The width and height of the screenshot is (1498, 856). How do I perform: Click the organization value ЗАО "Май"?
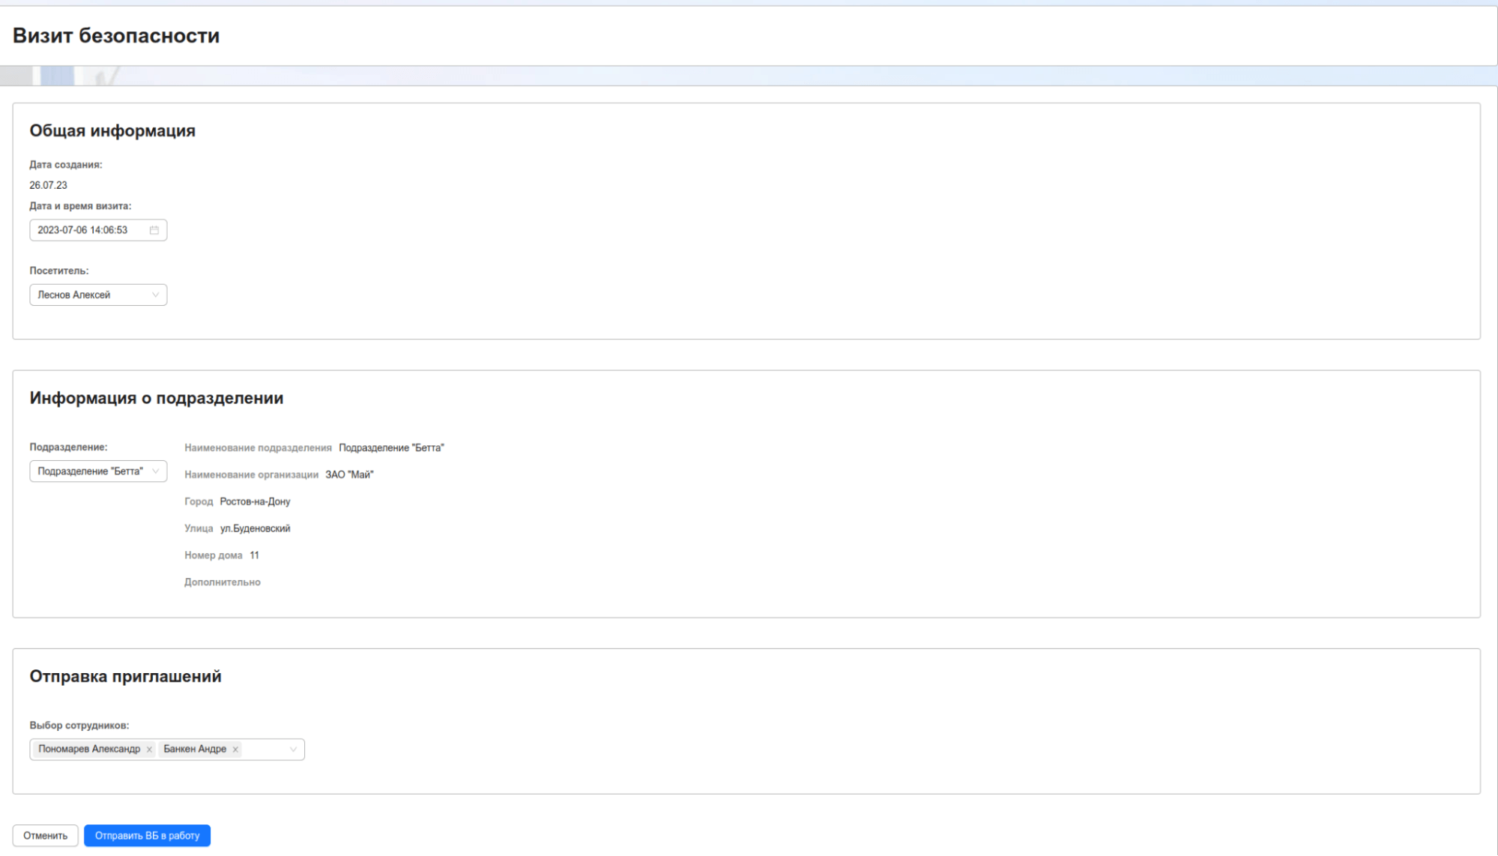click(349, 474)
